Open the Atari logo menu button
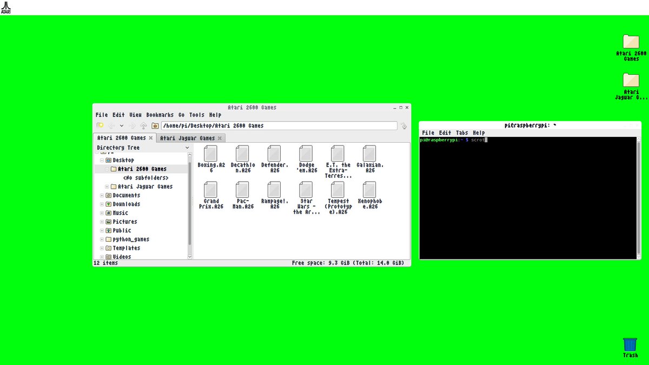The width and height of the screenshot is (649, 365). [6, 7]
